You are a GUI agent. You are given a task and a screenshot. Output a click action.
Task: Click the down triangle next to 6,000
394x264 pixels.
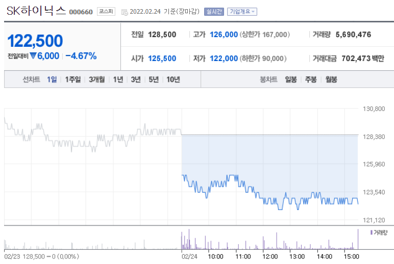(x=33, y=55)
